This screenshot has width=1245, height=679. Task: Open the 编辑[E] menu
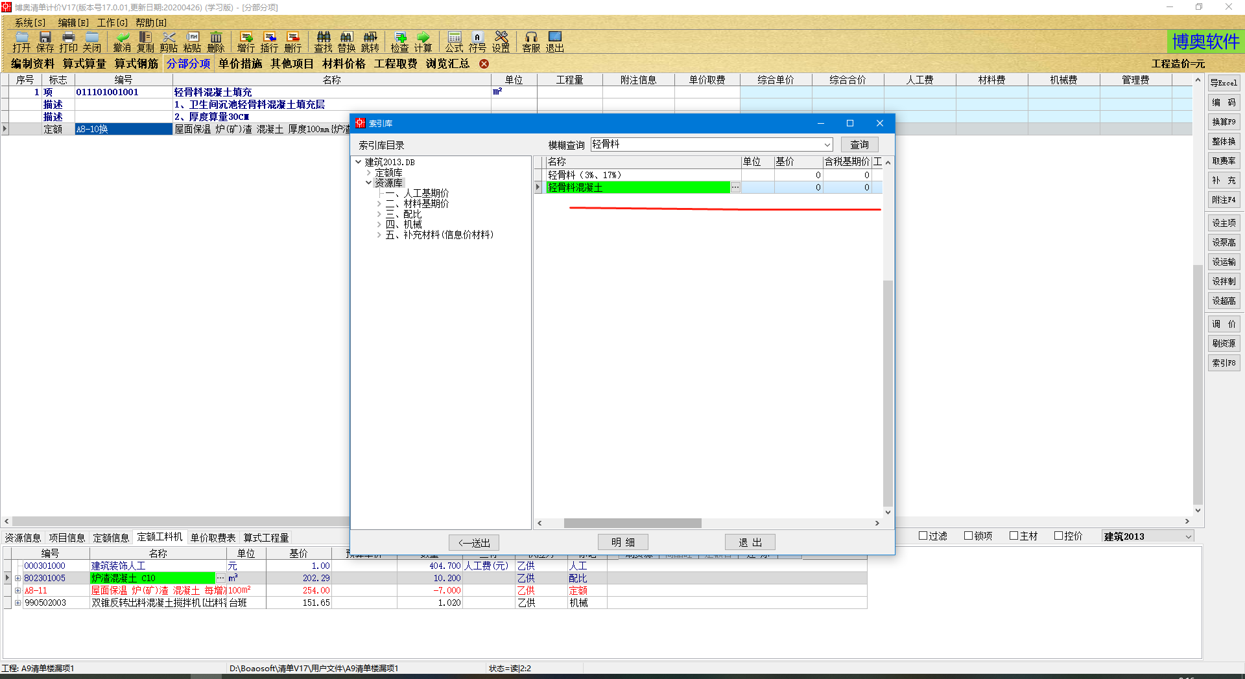coord(73,23)
